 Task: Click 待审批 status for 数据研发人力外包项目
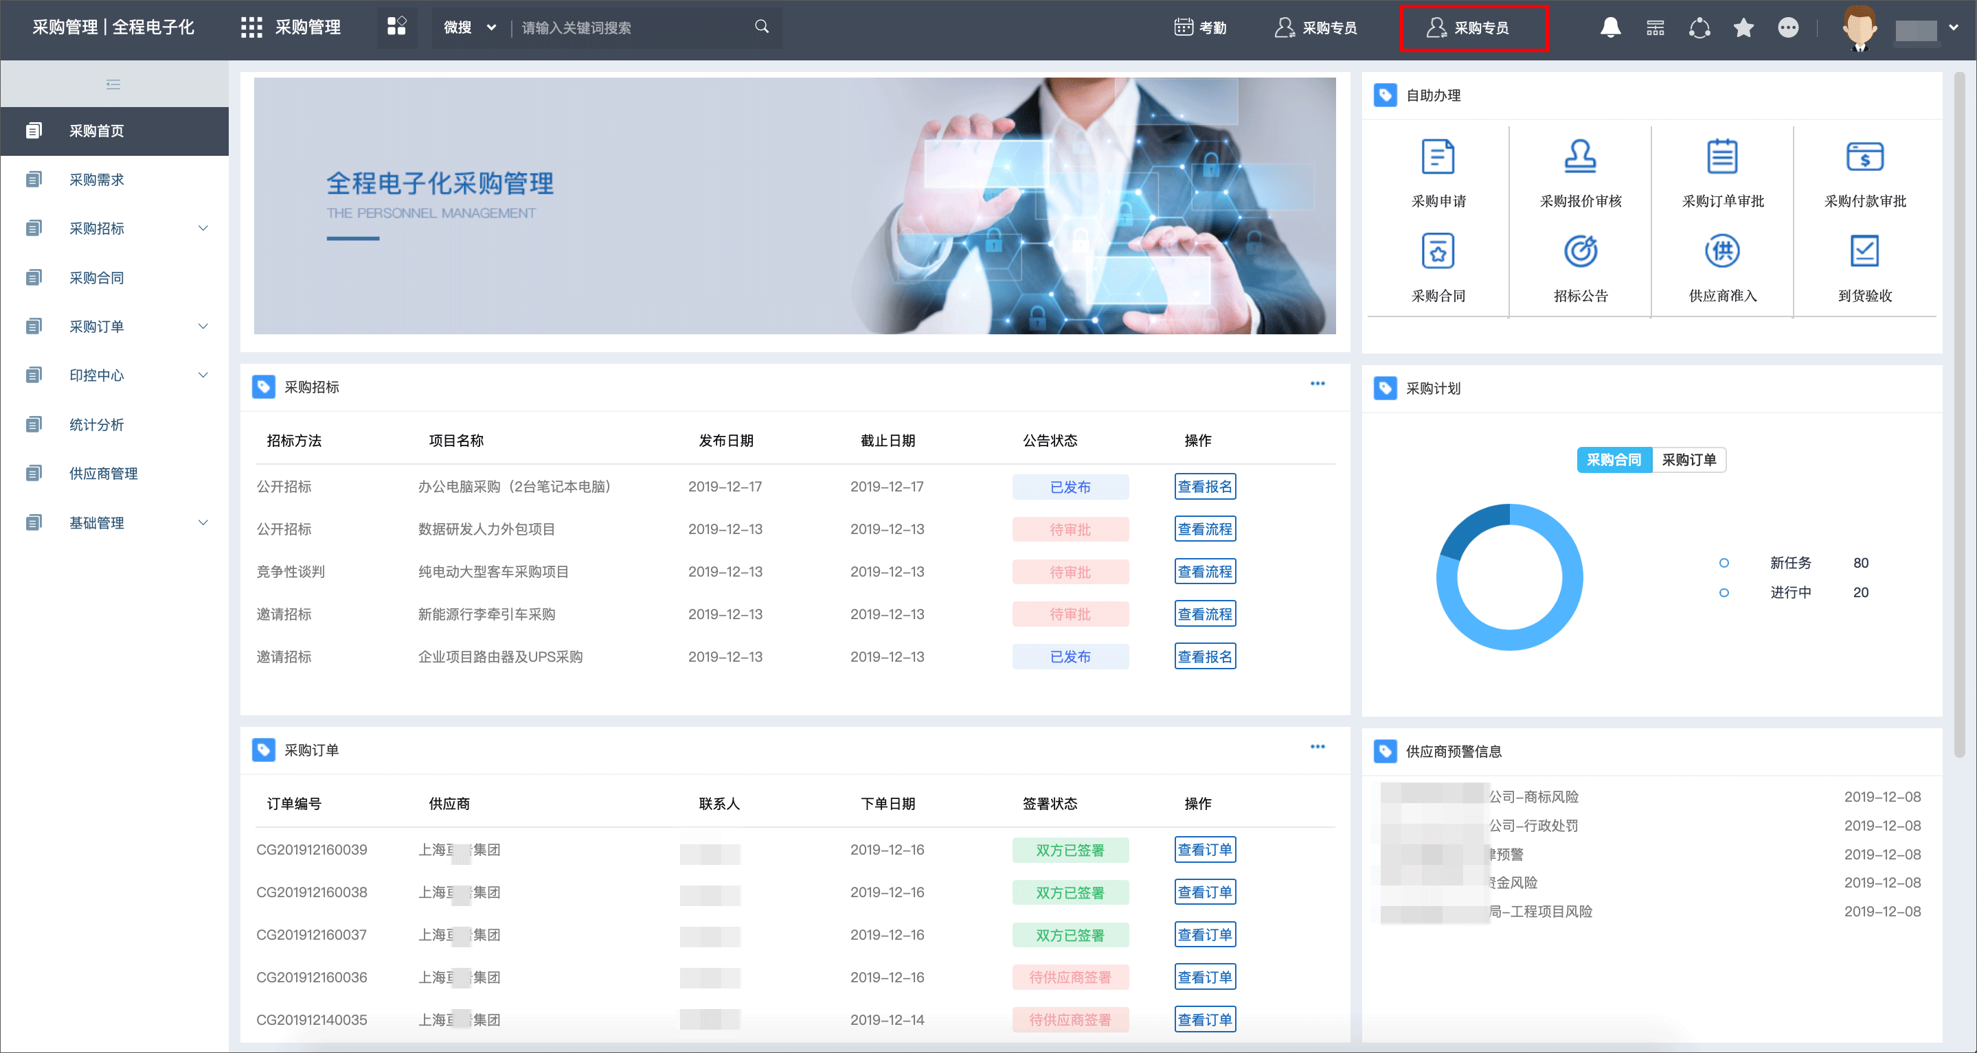(x=1070, y=529)
